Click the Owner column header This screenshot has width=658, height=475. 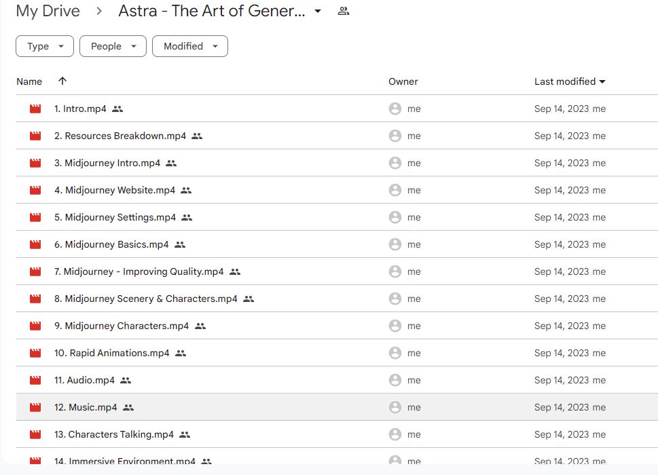point(403,81)
